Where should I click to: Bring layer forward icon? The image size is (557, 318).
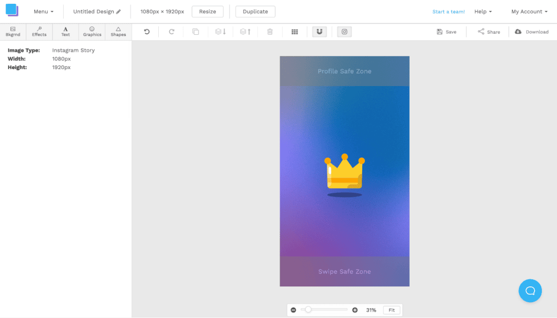click(245, 32)
